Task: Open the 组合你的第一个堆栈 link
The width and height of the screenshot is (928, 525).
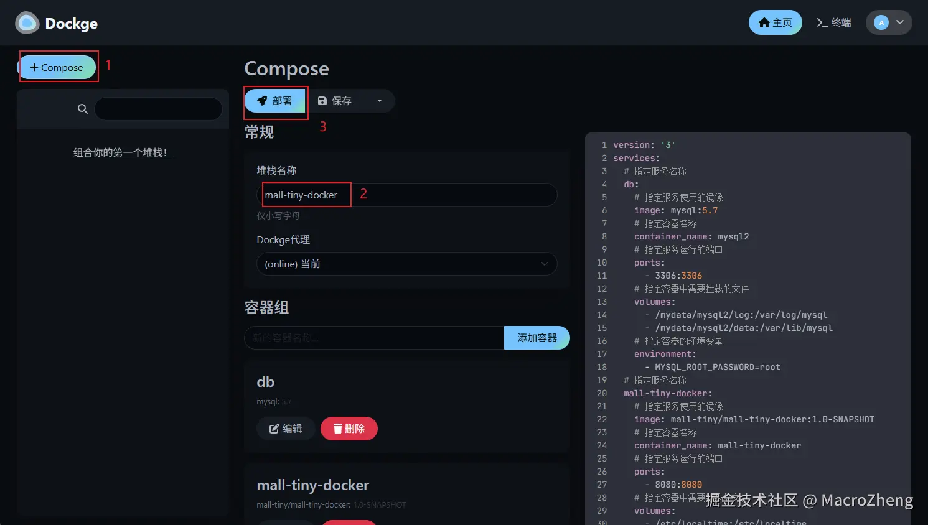Action: (123, 152)
